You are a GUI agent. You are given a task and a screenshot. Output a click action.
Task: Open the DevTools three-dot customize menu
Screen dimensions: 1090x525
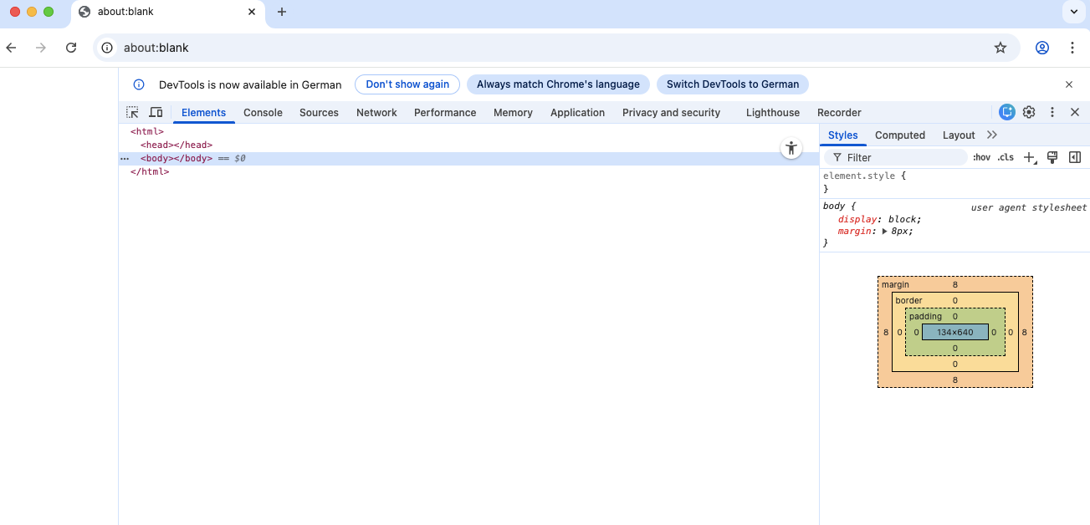click(x=1052, y=112)
